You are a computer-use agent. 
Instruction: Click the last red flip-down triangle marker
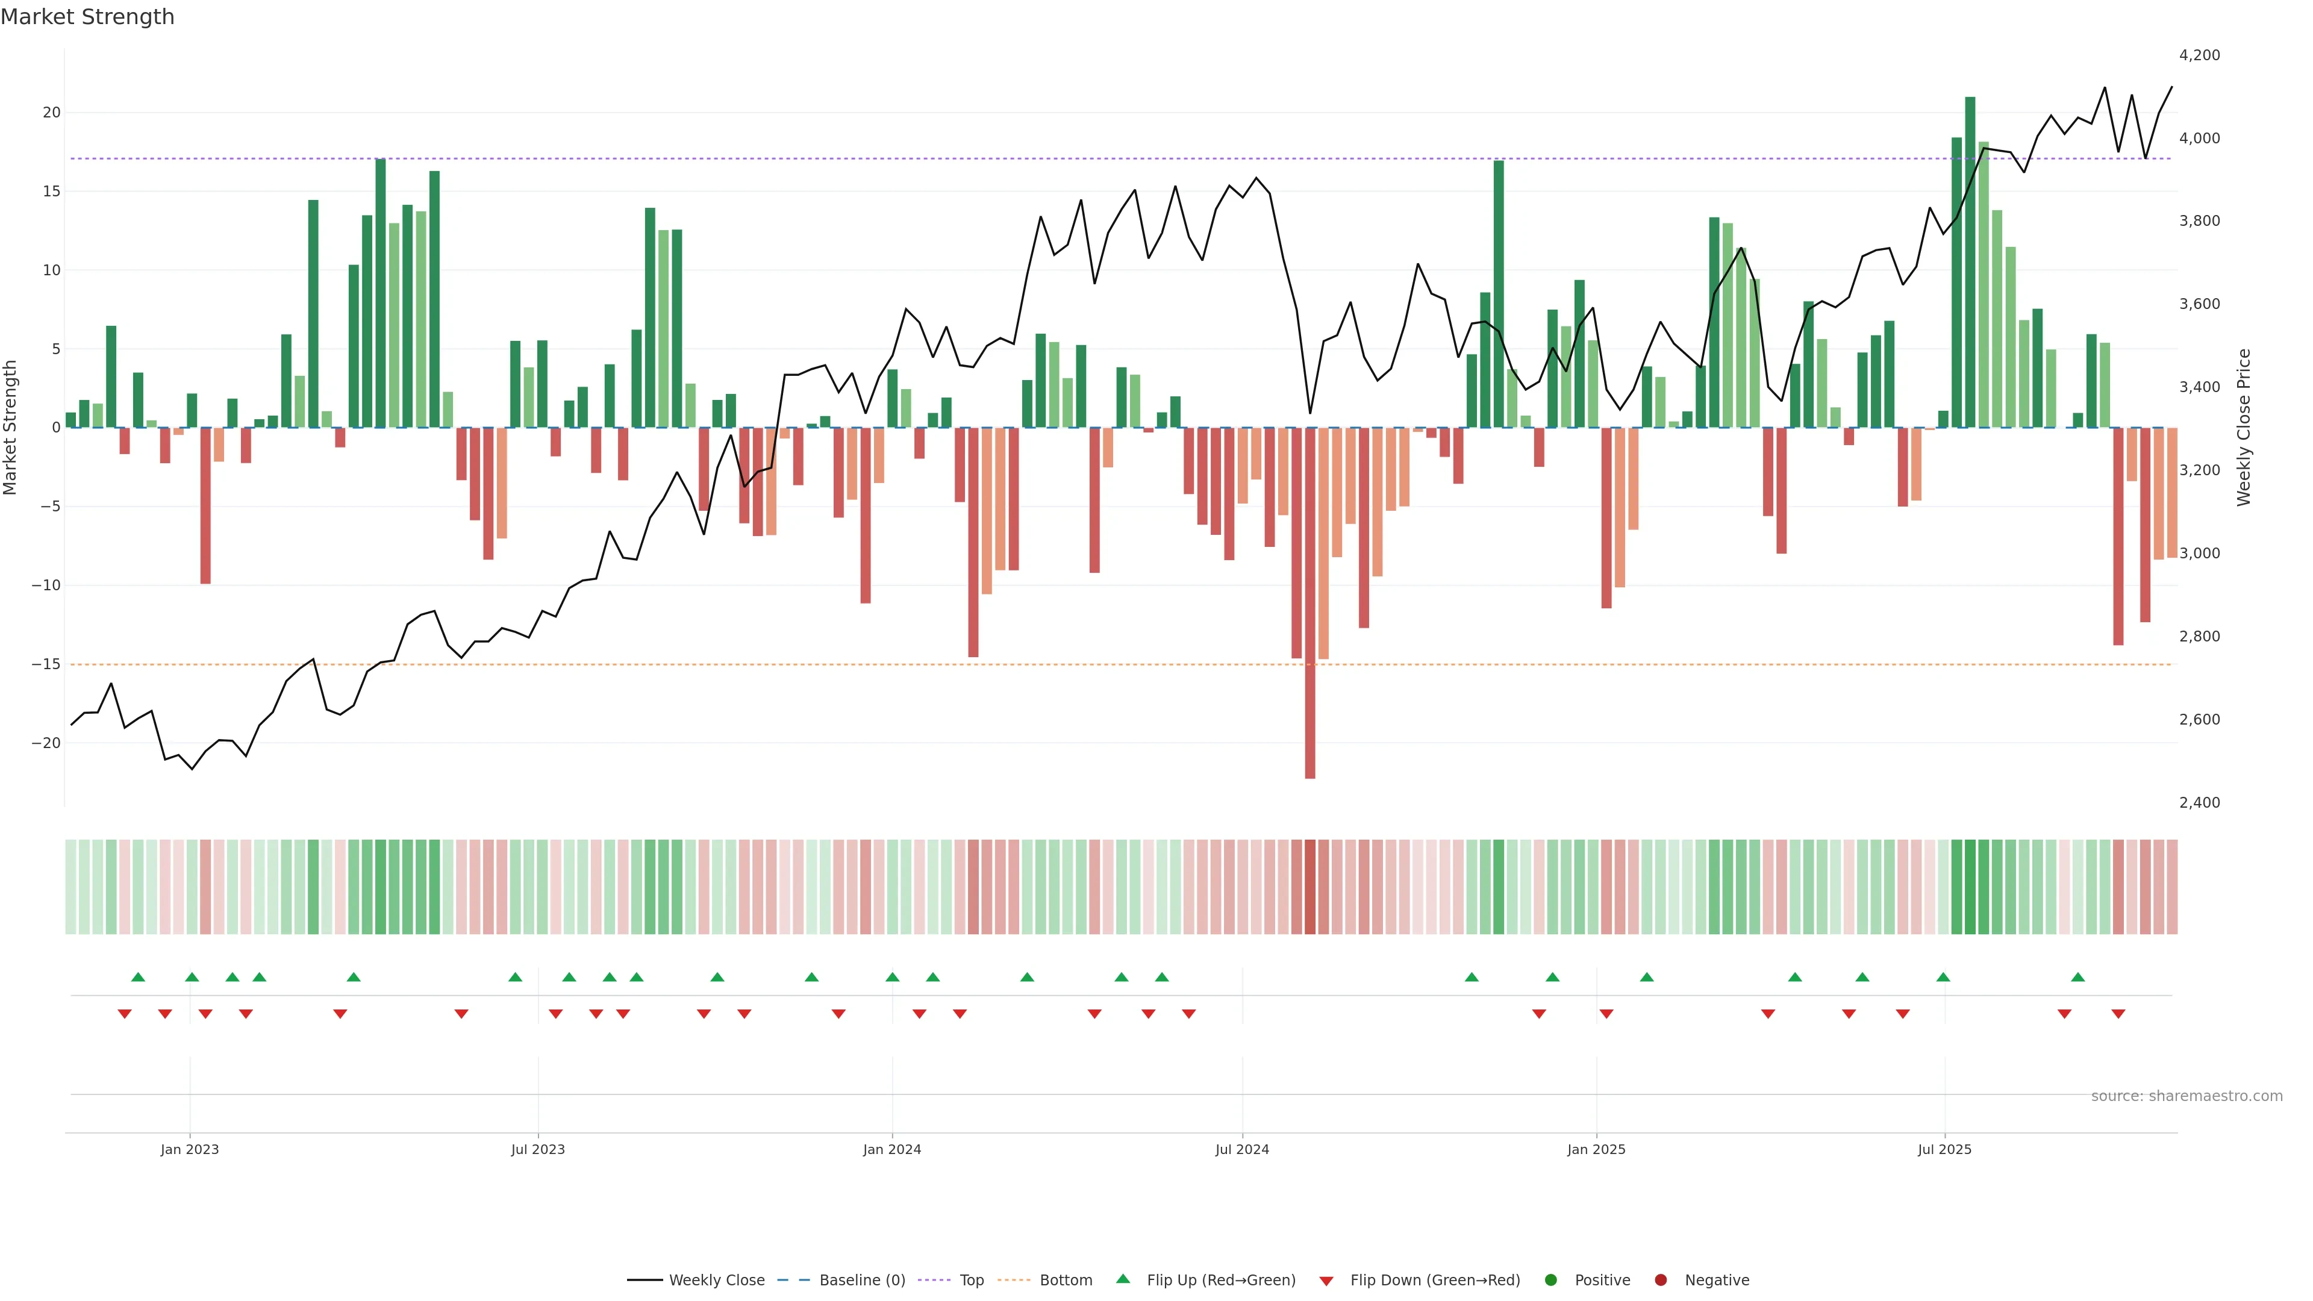coord(2118,1014)
